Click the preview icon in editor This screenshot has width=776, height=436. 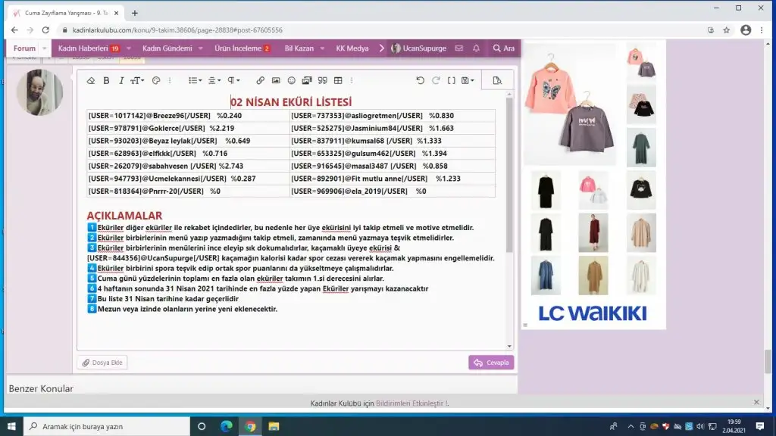click(497, 80)
